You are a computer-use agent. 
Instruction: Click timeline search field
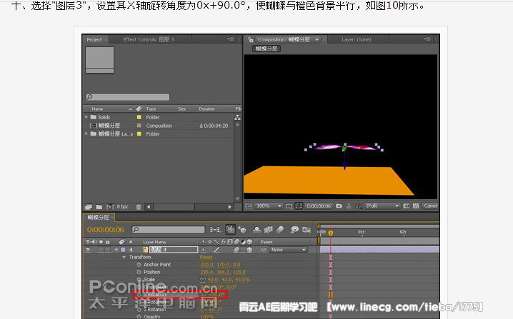168,230
